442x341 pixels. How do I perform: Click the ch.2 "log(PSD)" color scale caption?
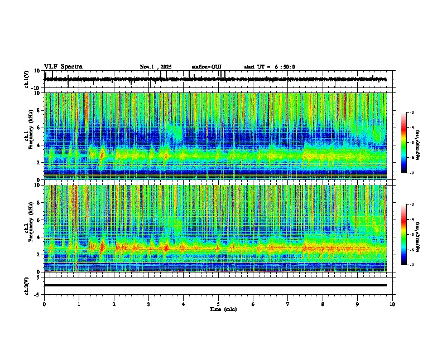tap(418, 237)
